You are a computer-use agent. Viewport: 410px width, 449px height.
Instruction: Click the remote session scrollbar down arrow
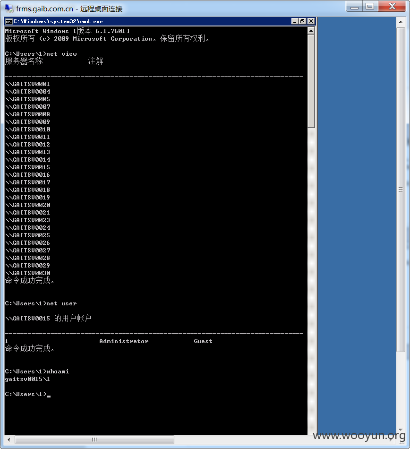point(401,430)
